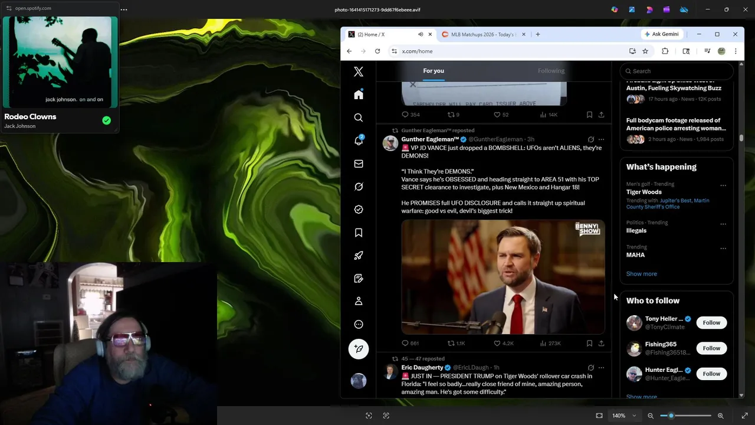Open more options for Illegals trend

click(x=723, y=224)
